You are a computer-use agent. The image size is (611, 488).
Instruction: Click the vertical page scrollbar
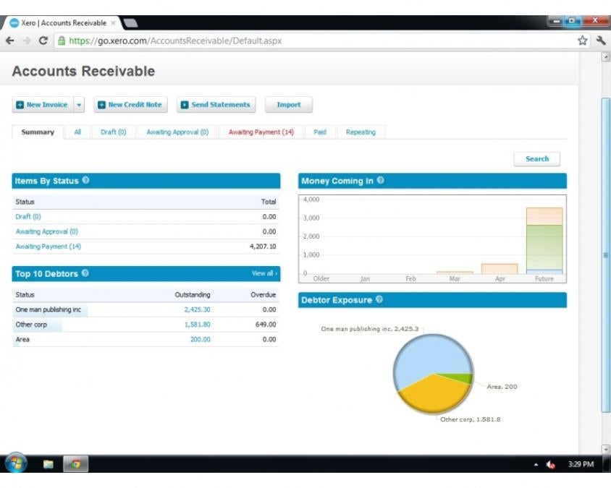[x=605, y=253]
